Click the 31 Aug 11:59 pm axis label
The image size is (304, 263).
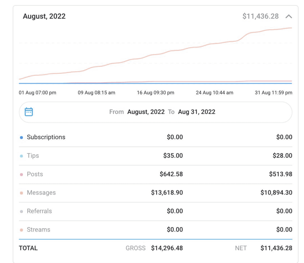pos(273,93)
